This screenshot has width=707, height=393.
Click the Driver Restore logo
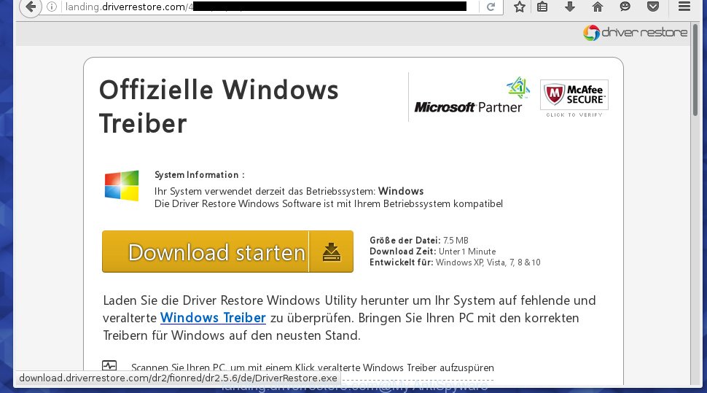coord(636,33)
